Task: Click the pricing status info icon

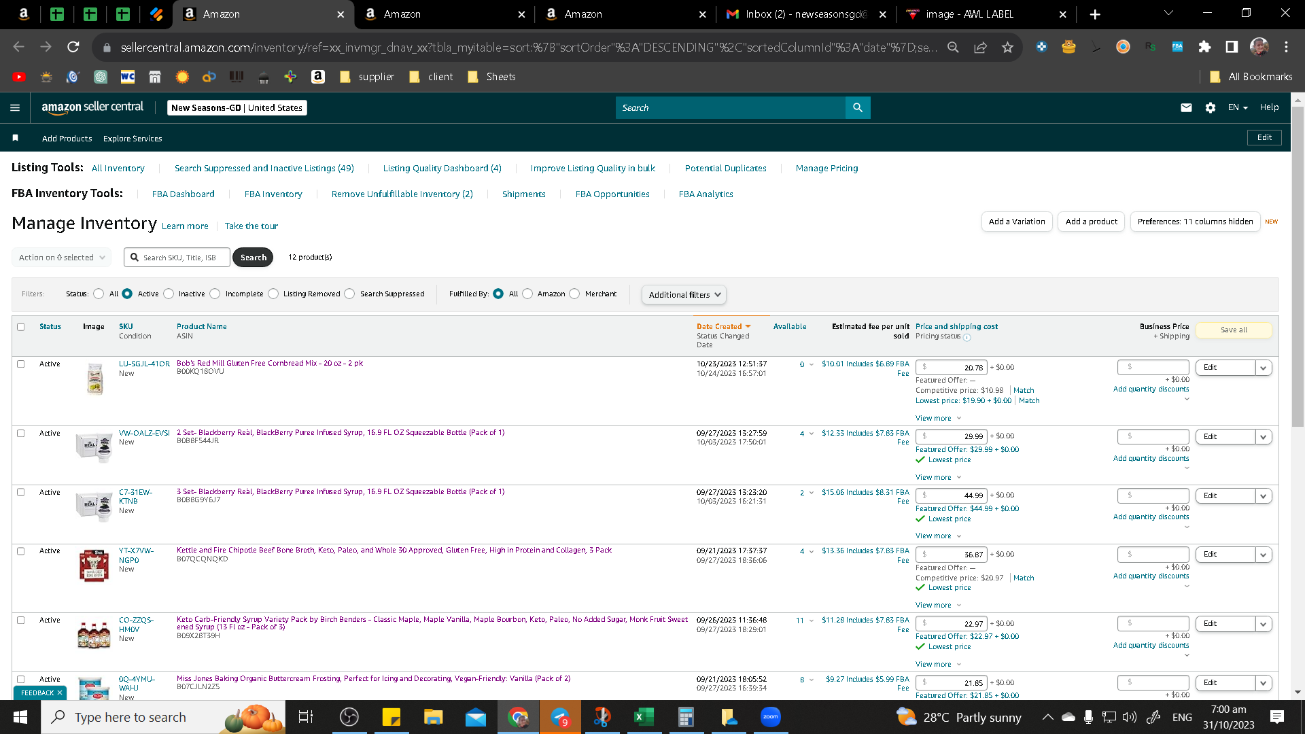Action: click(967, 337)
